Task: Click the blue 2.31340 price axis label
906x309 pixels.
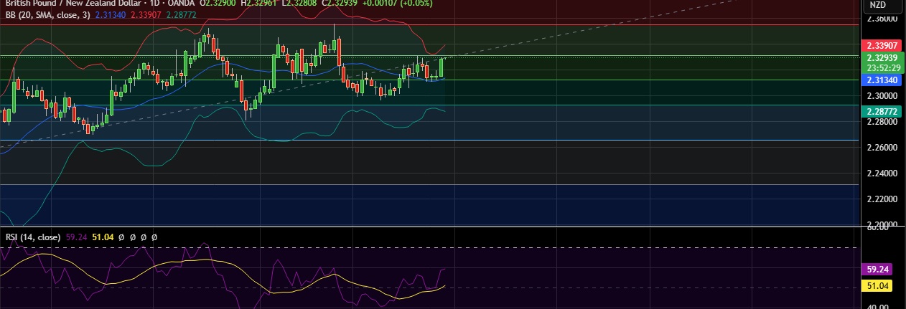Action: pyautogui.click(x=882, y=82)
